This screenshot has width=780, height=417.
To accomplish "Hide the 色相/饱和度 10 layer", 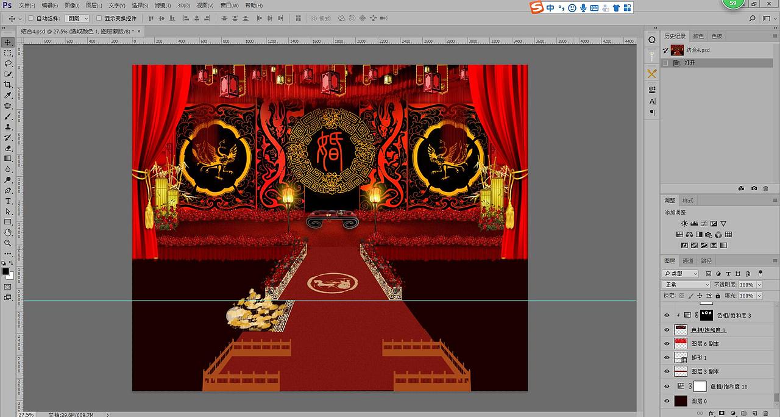I will click(x=667, y=387).
